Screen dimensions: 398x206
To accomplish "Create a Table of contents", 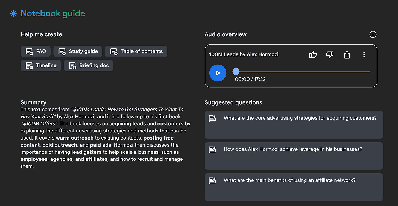I will [x=136, y=51].
